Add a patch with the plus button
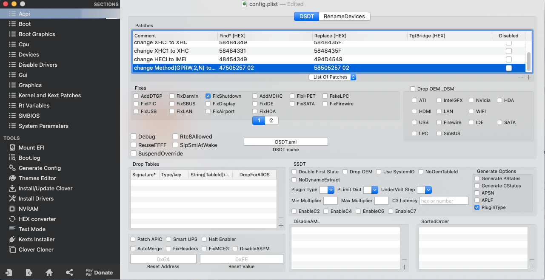This screenshot has width=545, height=280. tap(528, 77)
